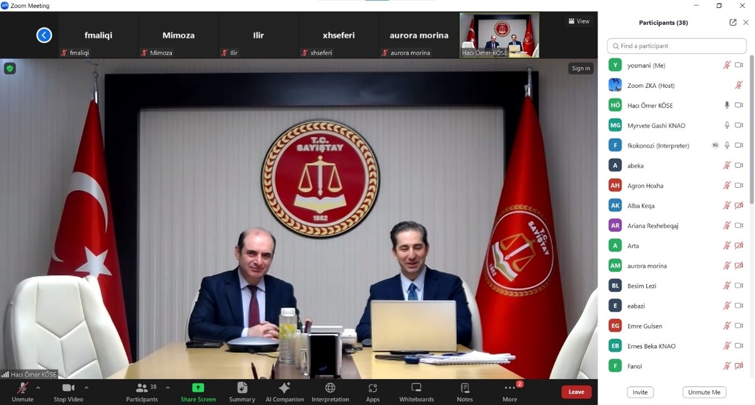Select Hacı Ömer KÖSE video thumbnail
Image resolution: width=755 pixels, height=405 pixels.
[499, 35]
